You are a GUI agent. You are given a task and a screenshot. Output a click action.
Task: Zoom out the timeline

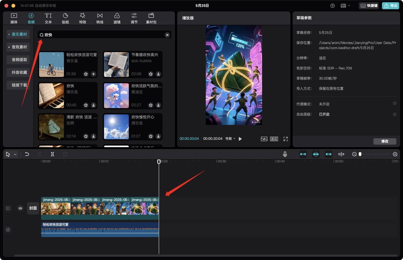click(354, 154)
